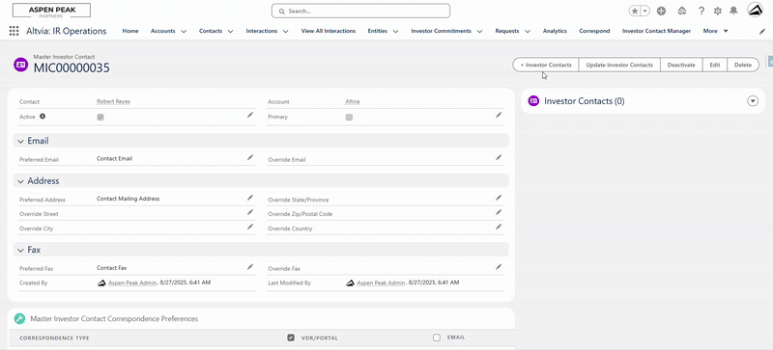Expand the Accounts tab dropdown chevron
This screenshot has height=350, width=773.
pos(184,31)
